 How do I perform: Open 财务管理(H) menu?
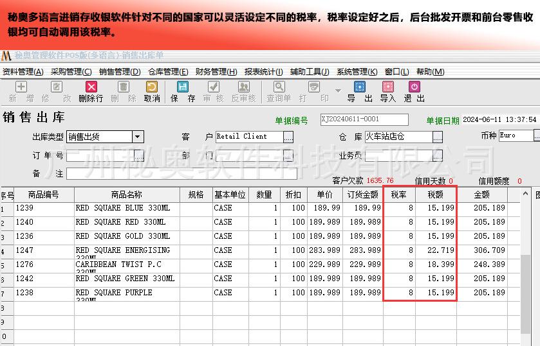tap(216, 72)
